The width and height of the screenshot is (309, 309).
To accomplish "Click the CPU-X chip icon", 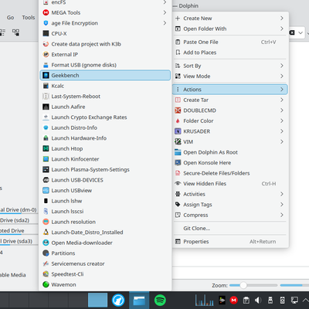I will click(x=46, y=33).
